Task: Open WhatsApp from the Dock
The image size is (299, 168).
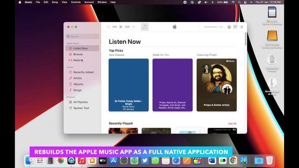Action: tap(155, 161)
